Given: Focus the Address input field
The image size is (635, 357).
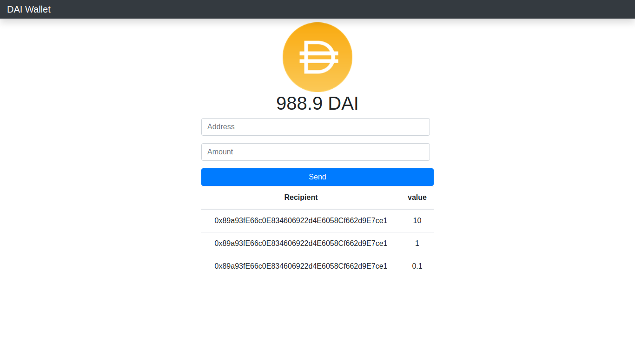Looking at the screenshot, I should tap(316, 127).
